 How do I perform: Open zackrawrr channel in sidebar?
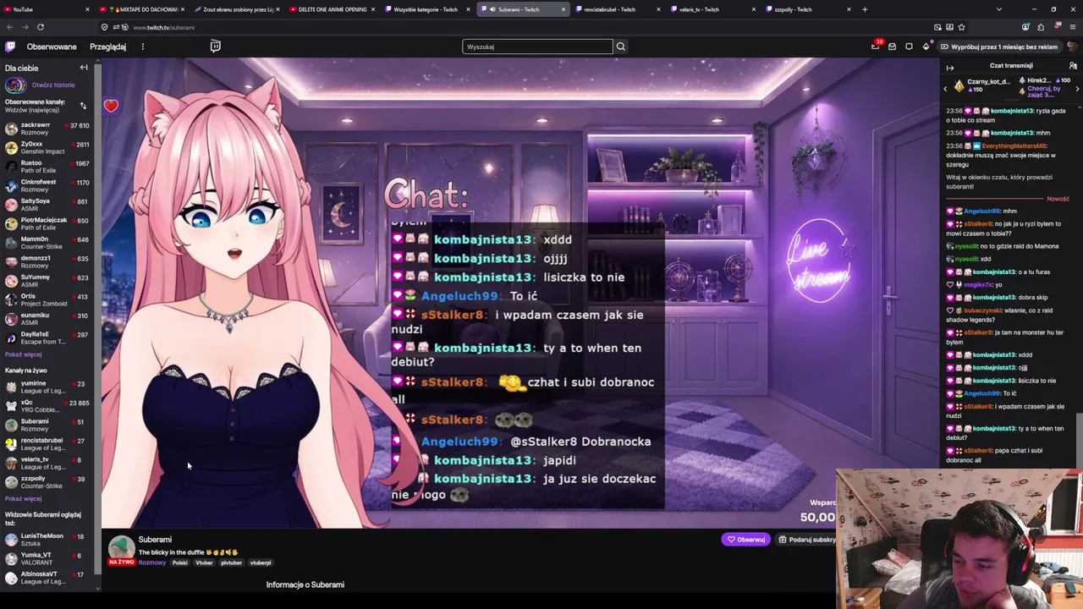[47, 129]
